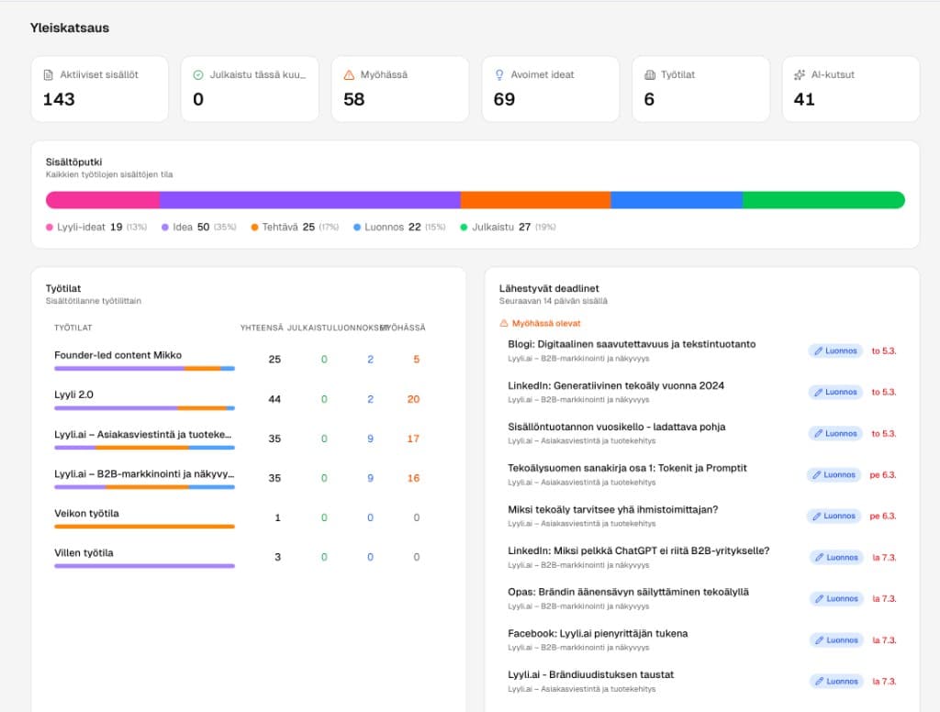Click the blue Luonnos pipeline segment

(x=677, y=200)
